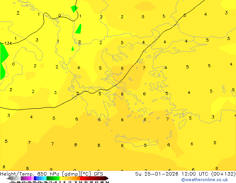Click the '[gdmp]' unit label in title

(x=71, y=174)
